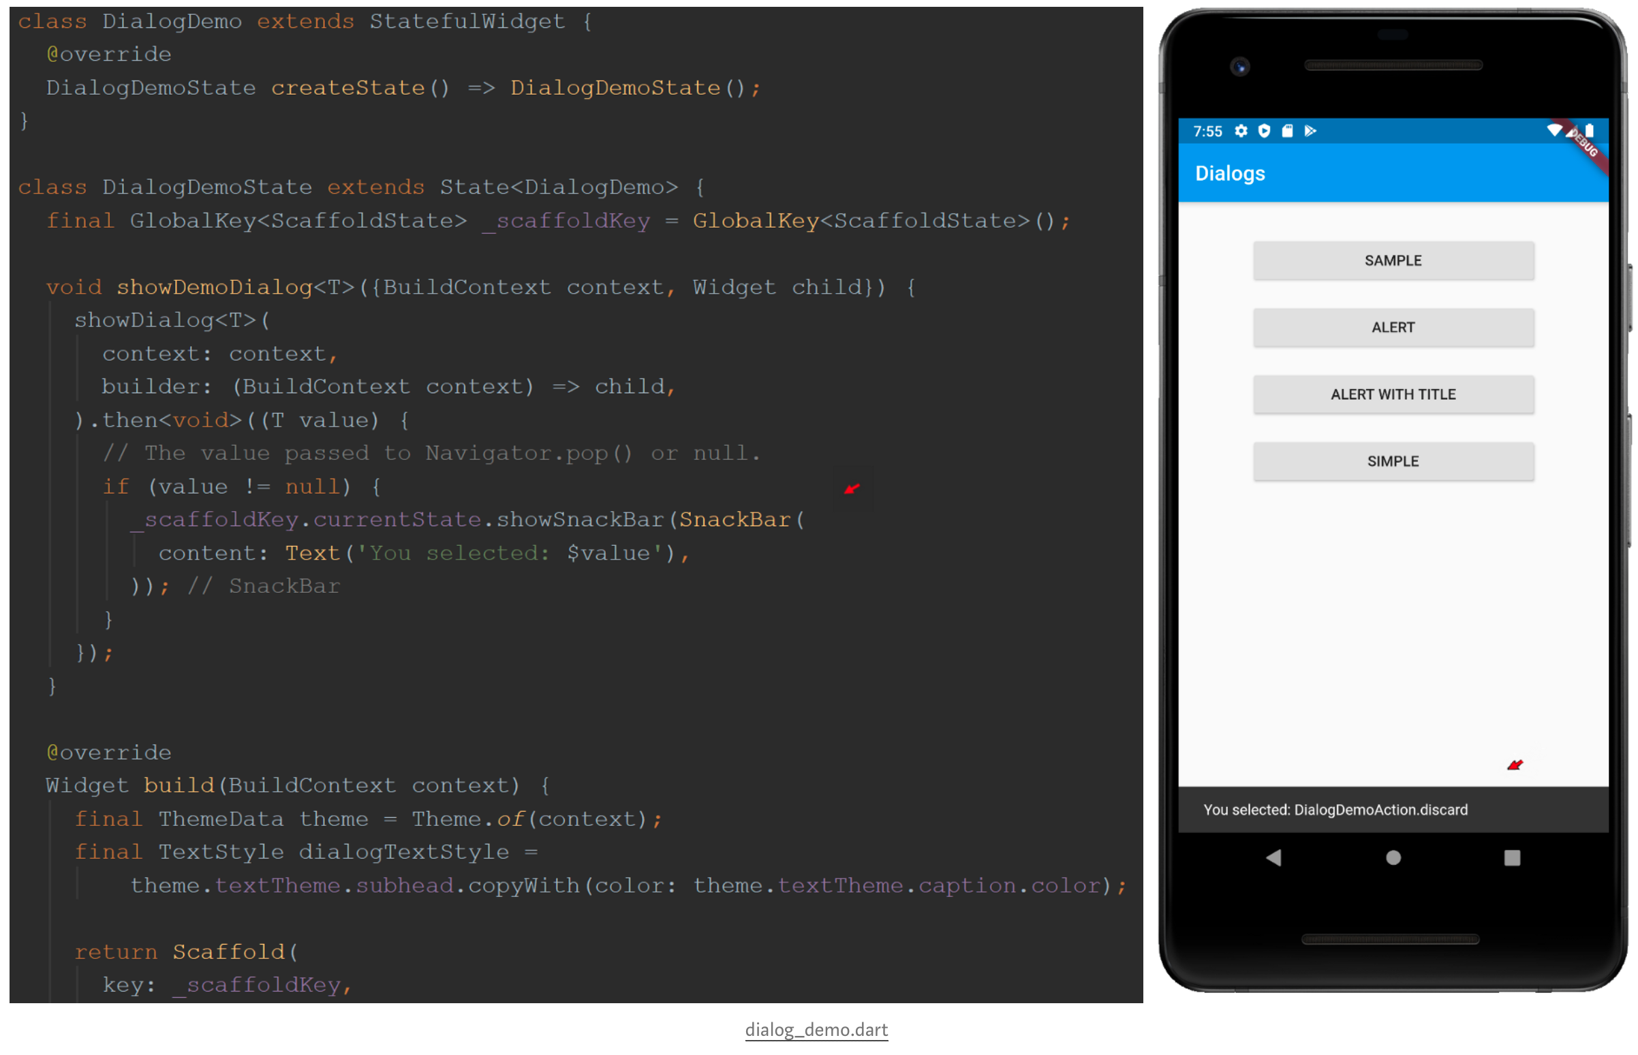Tap the shield icon in status bar
The width and height of the screenshot is (1638, 1055).
[x=1264, y=131]
